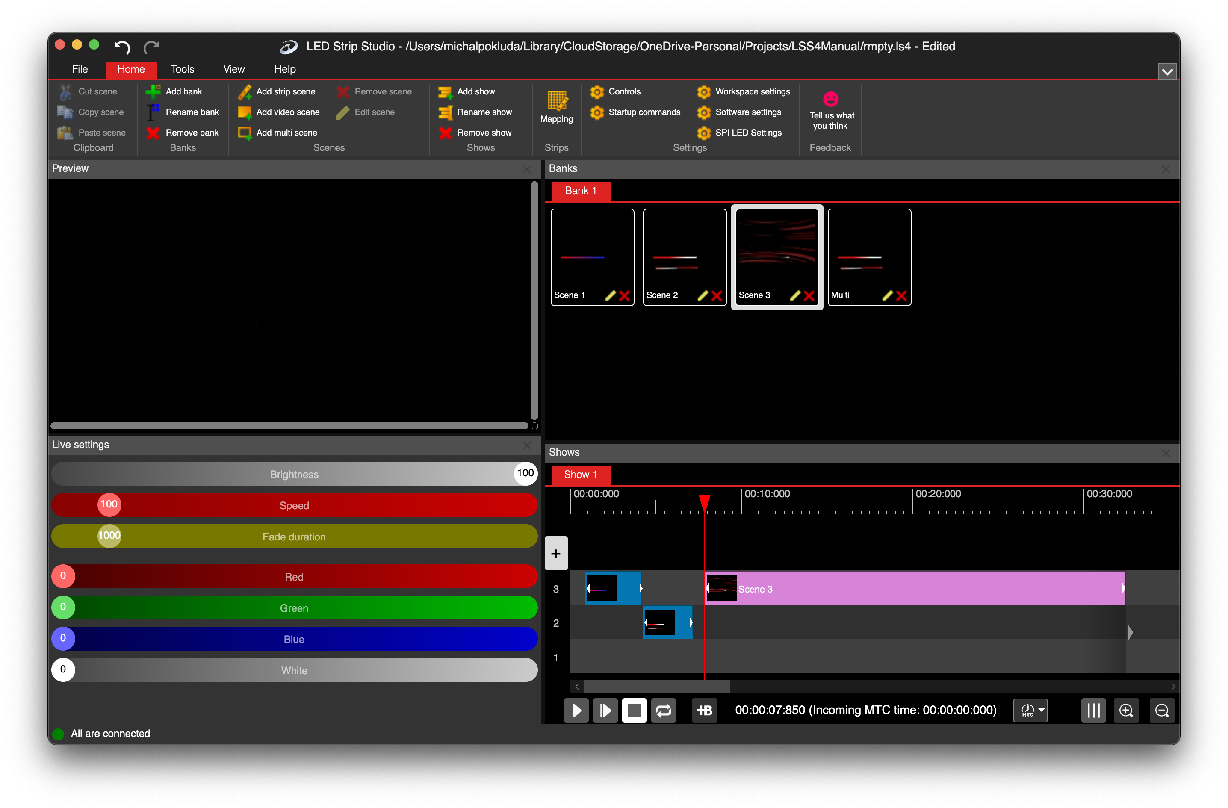Click the Remove bank red X icon
Viewport: 1228px width, 808px height.
(153, 133)
